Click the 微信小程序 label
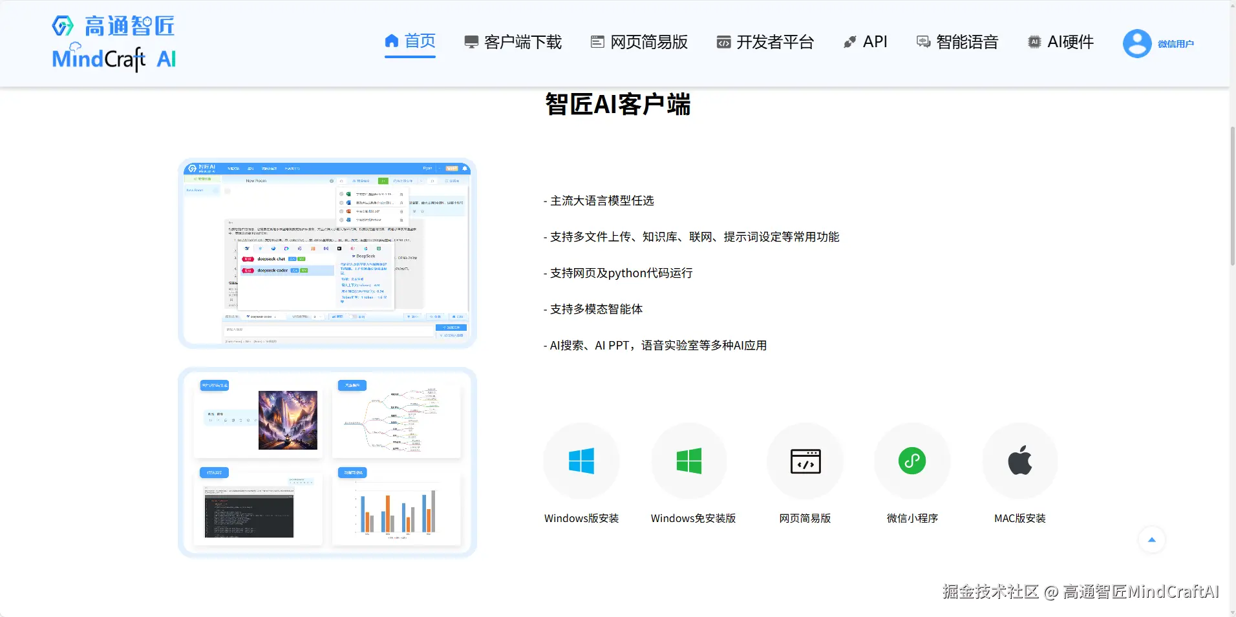 point(912,518)
